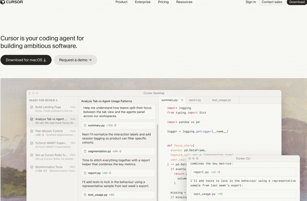Close the summary.py tab
This screenshot has height=201, width=307.
[x=182, y=100]
